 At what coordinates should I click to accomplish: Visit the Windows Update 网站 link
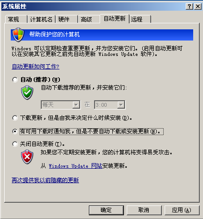(75, 166)
